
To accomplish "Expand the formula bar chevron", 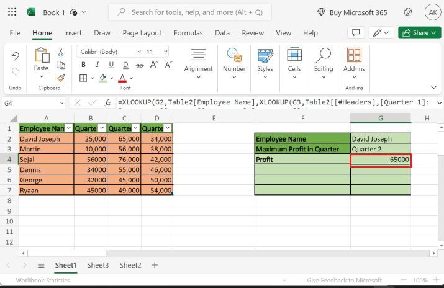I will tap(439, 102).
